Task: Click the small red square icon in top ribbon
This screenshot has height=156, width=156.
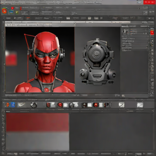Action: (12, 8)
